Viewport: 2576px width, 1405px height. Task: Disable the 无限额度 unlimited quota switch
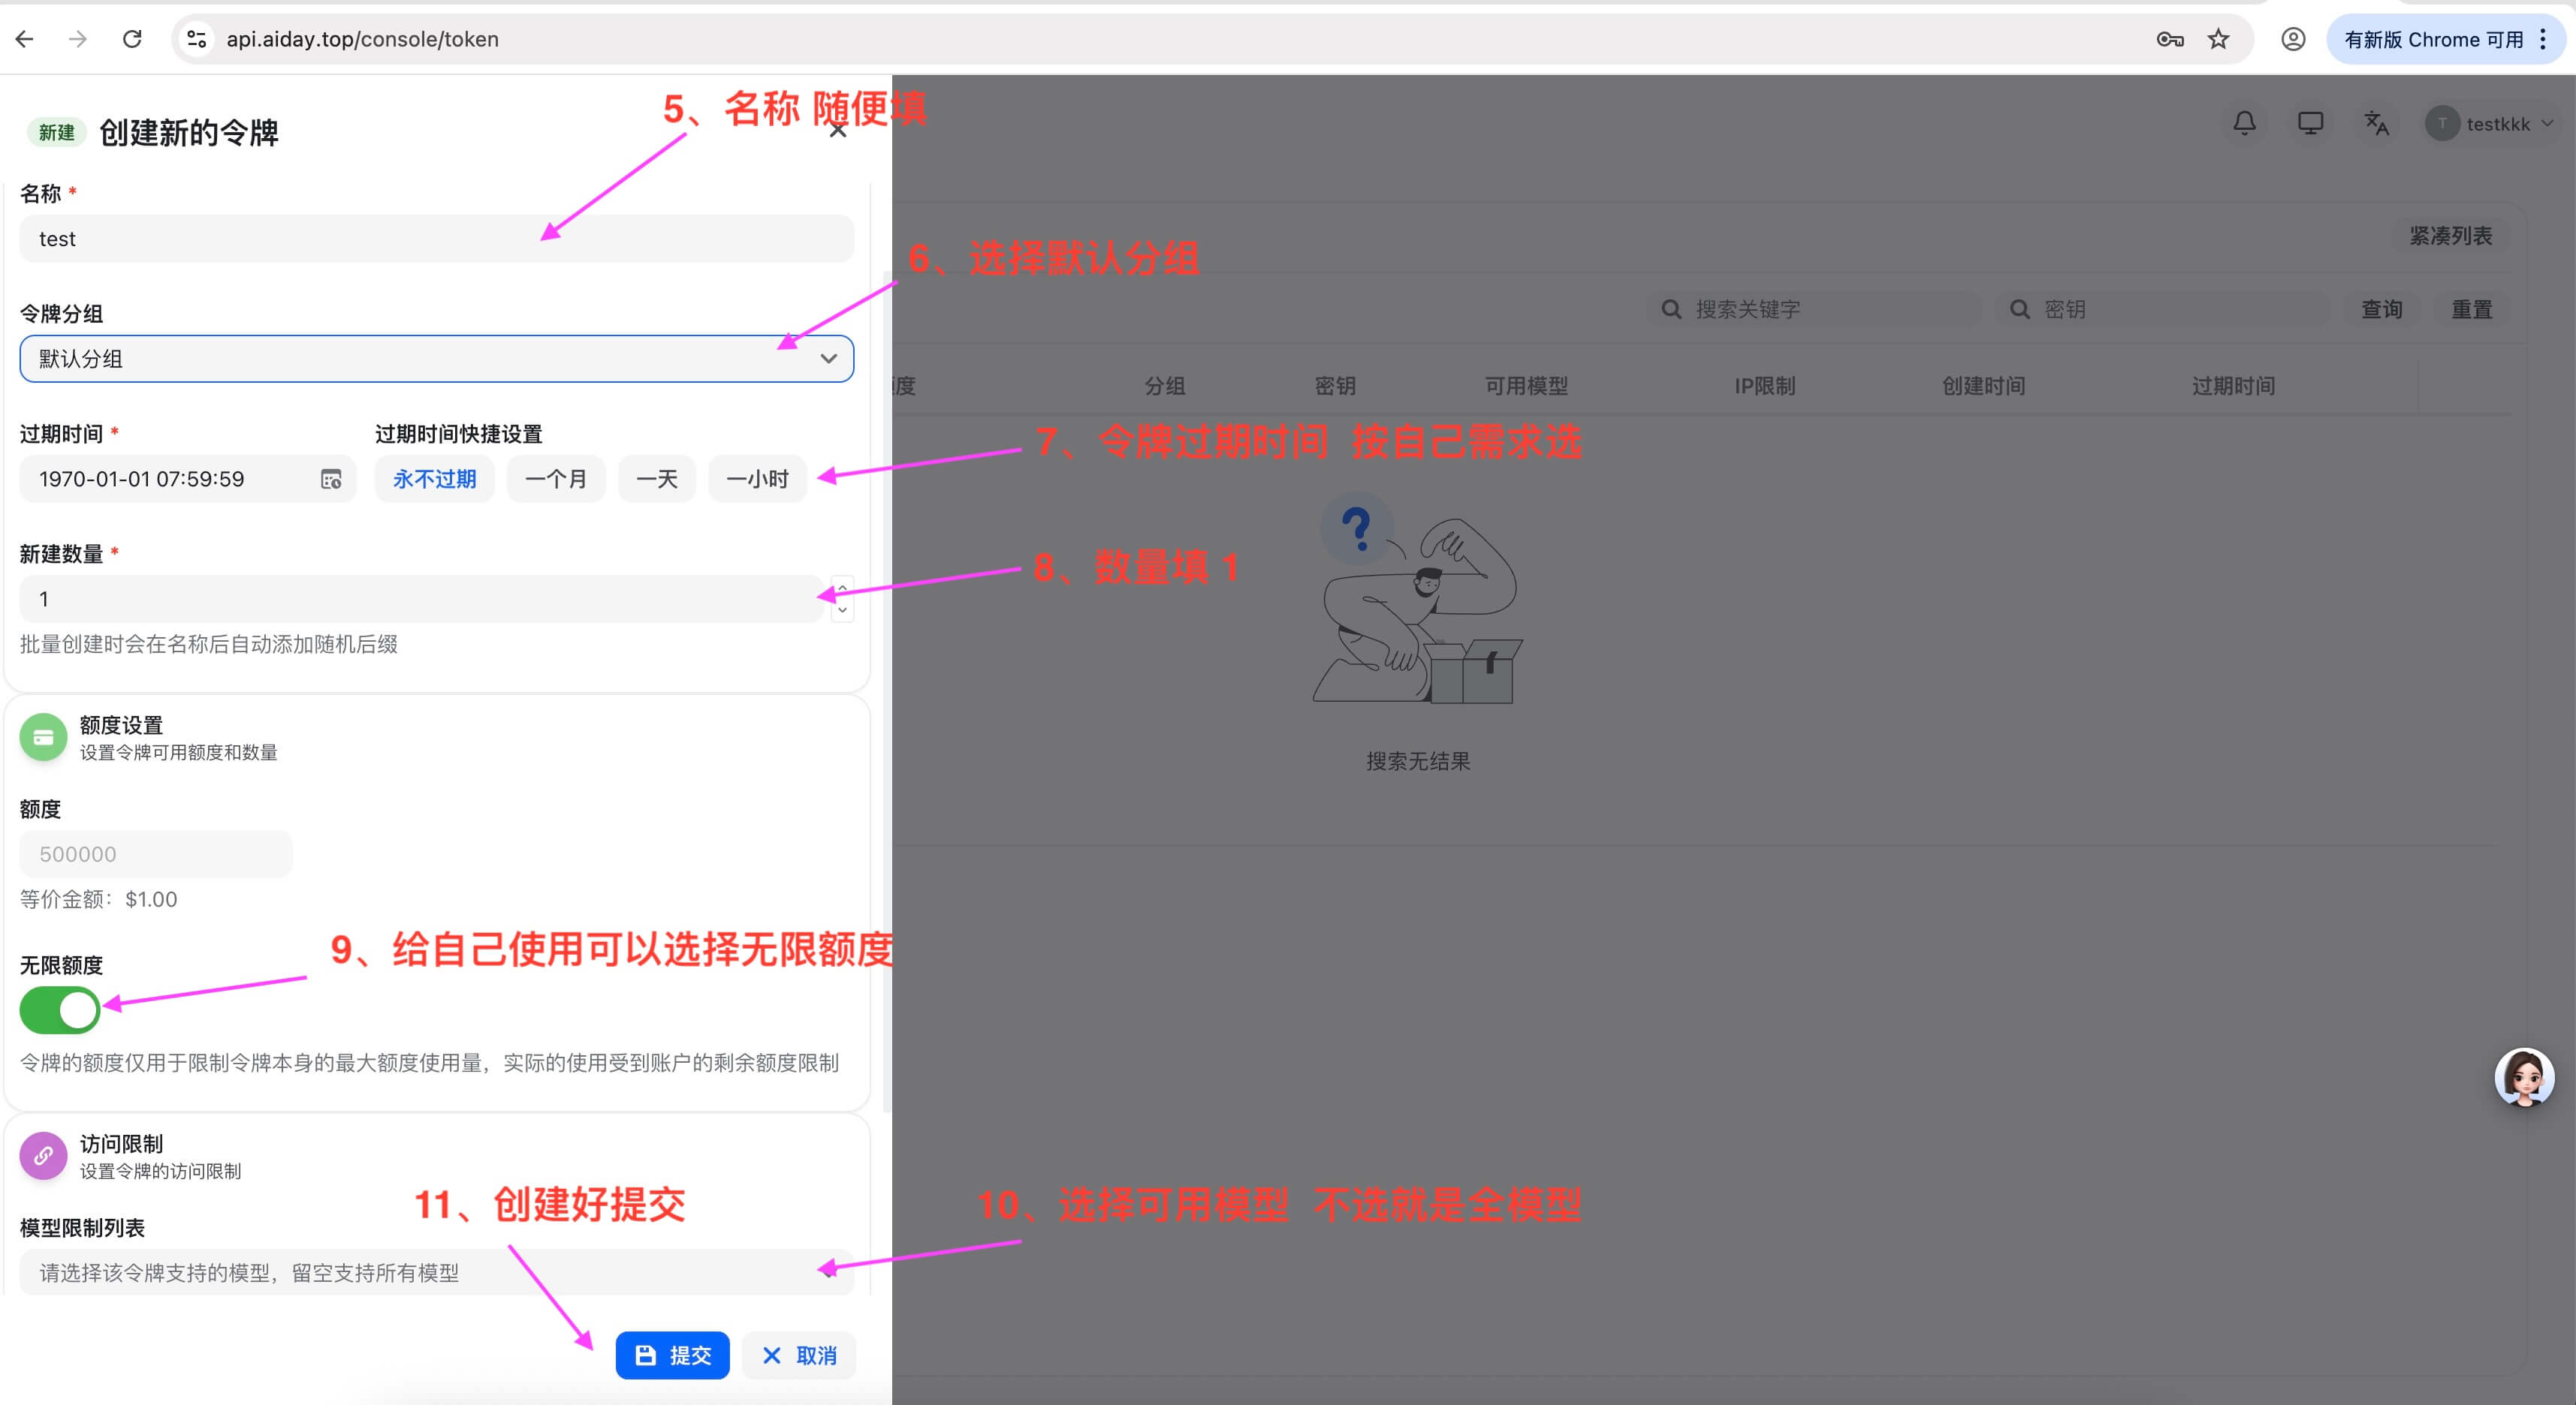click(x=60, y=1010)
